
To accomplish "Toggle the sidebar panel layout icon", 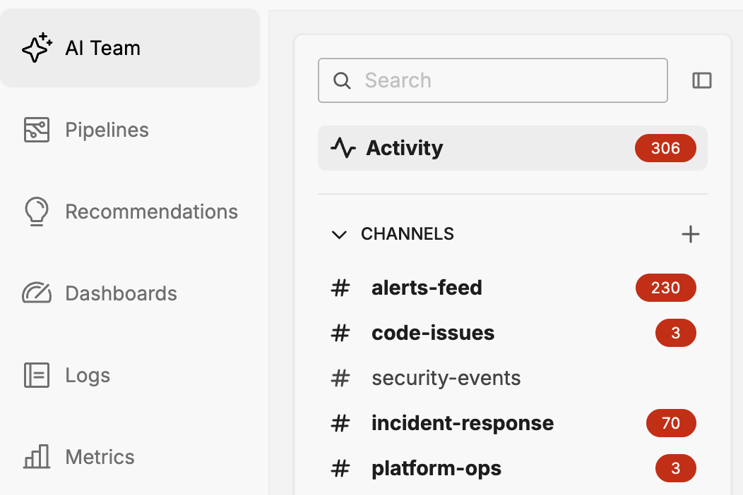I will coord(701,80).
